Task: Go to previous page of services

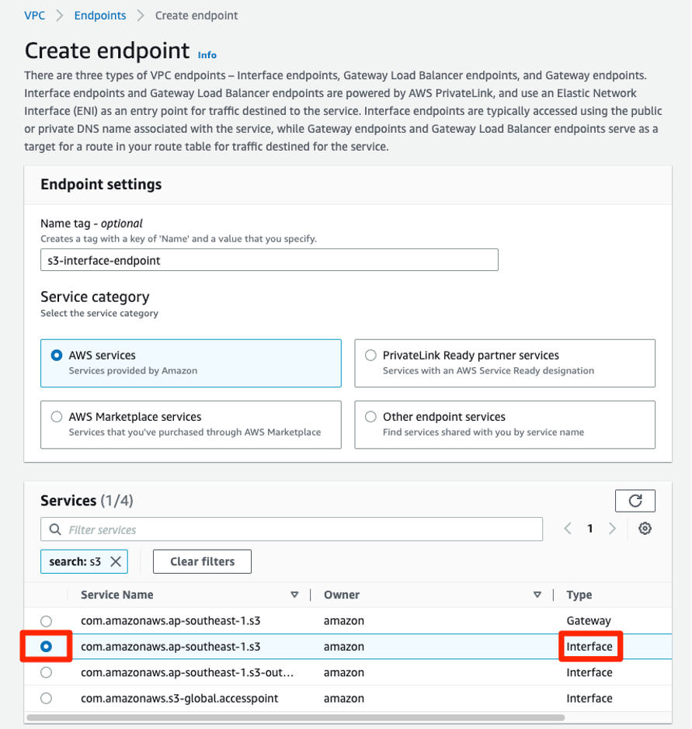Action: [x=567, y=528]
